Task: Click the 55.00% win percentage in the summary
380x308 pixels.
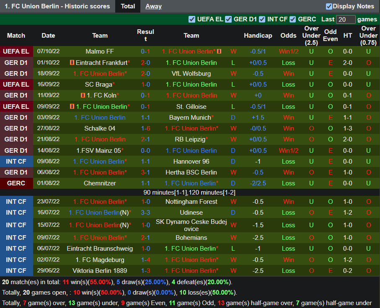Action: pyautogui.click(x=100, y=282)
